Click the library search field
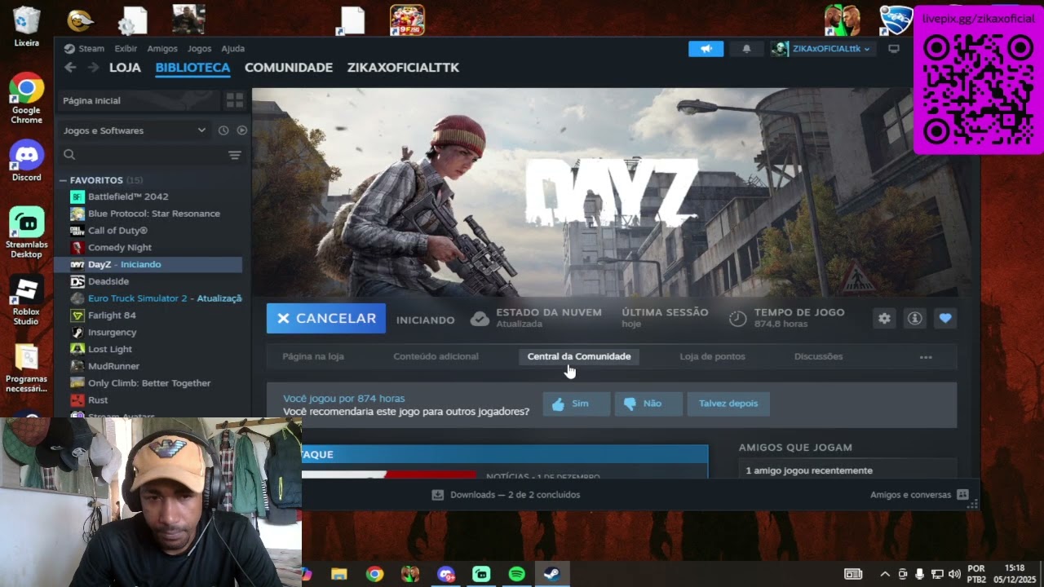This screenshot has width=1044, height=587. 143,155
